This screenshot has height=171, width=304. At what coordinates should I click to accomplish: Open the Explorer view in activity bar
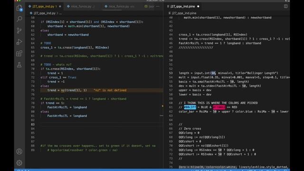19,8
